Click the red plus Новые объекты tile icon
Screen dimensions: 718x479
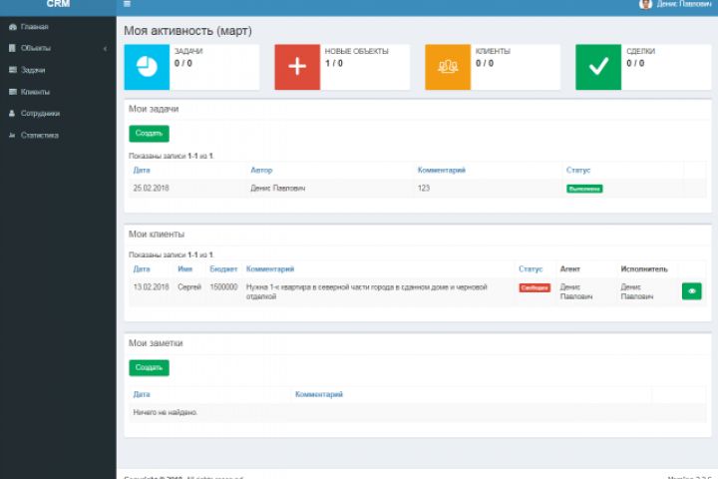tap(297, 67)
